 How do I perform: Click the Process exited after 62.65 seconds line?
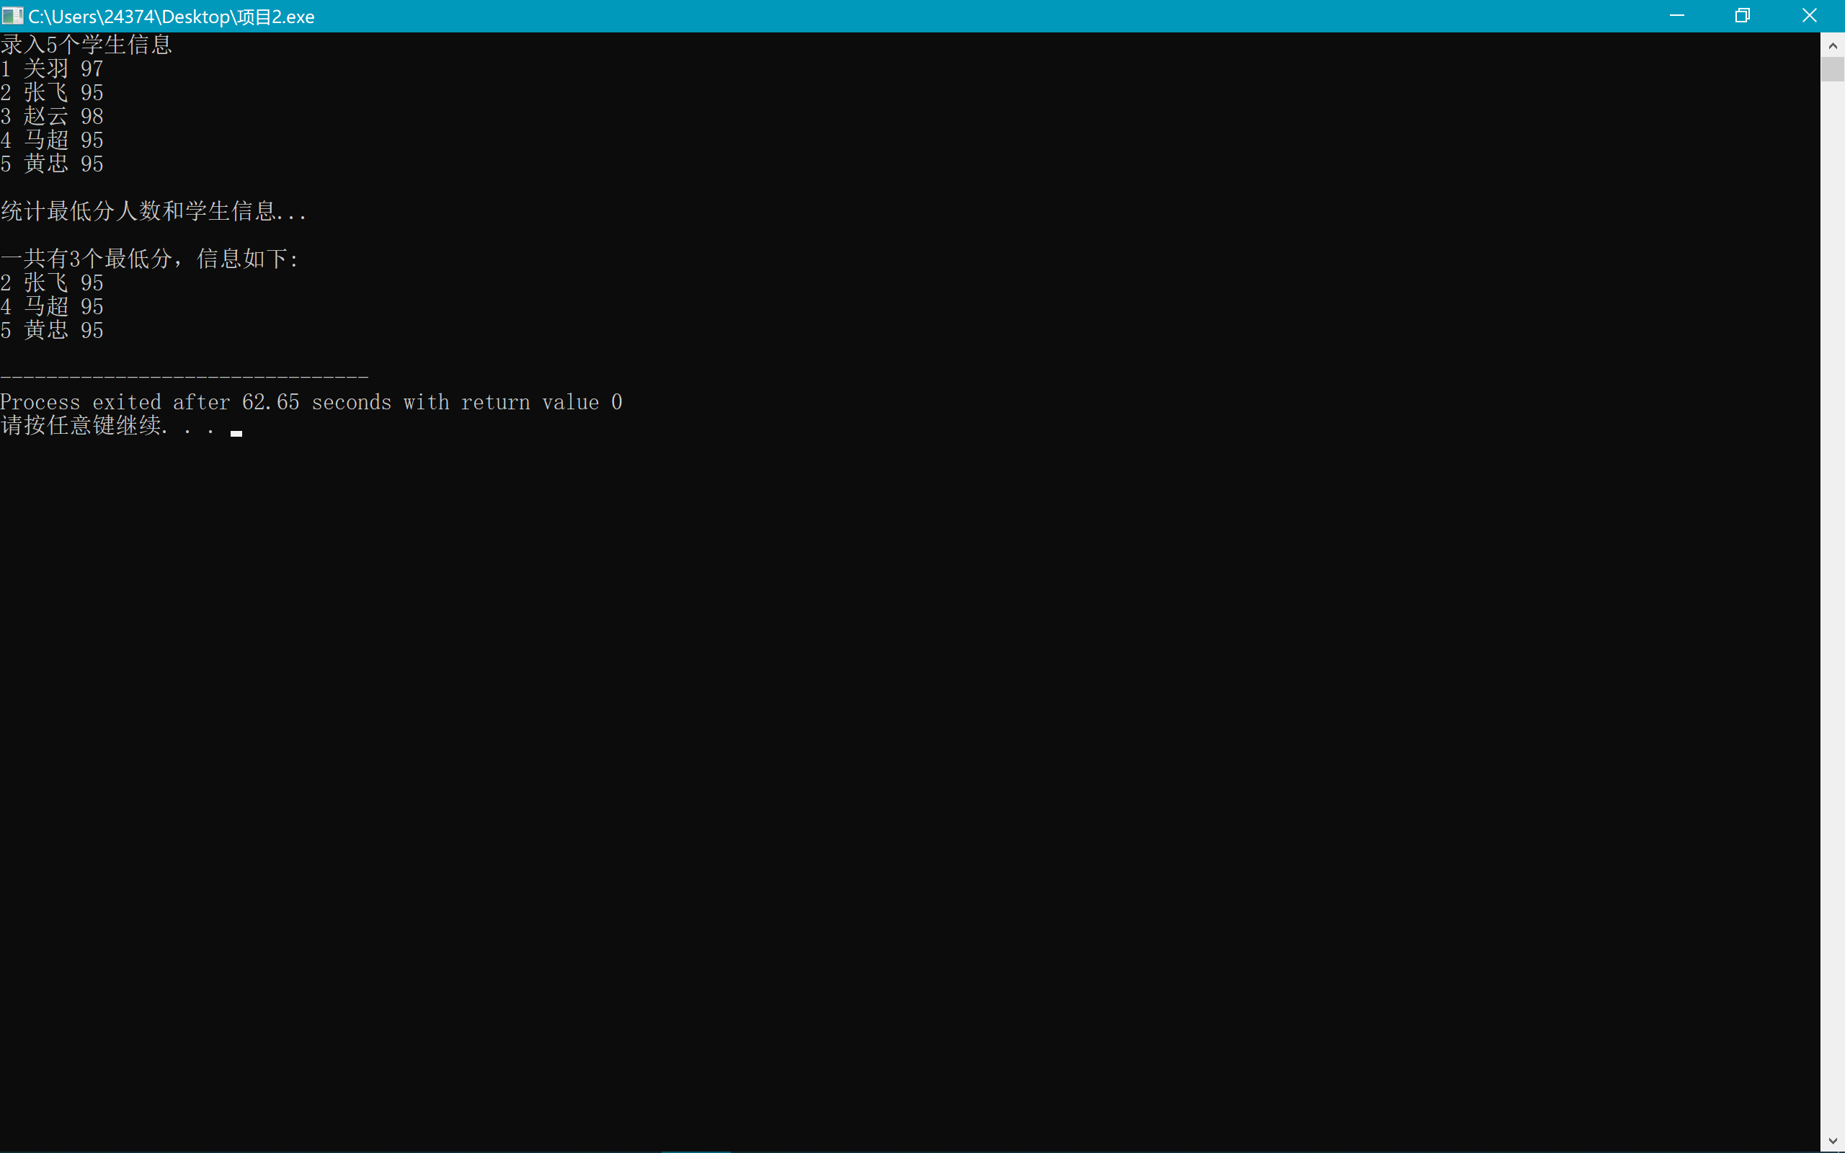point(311,402)
